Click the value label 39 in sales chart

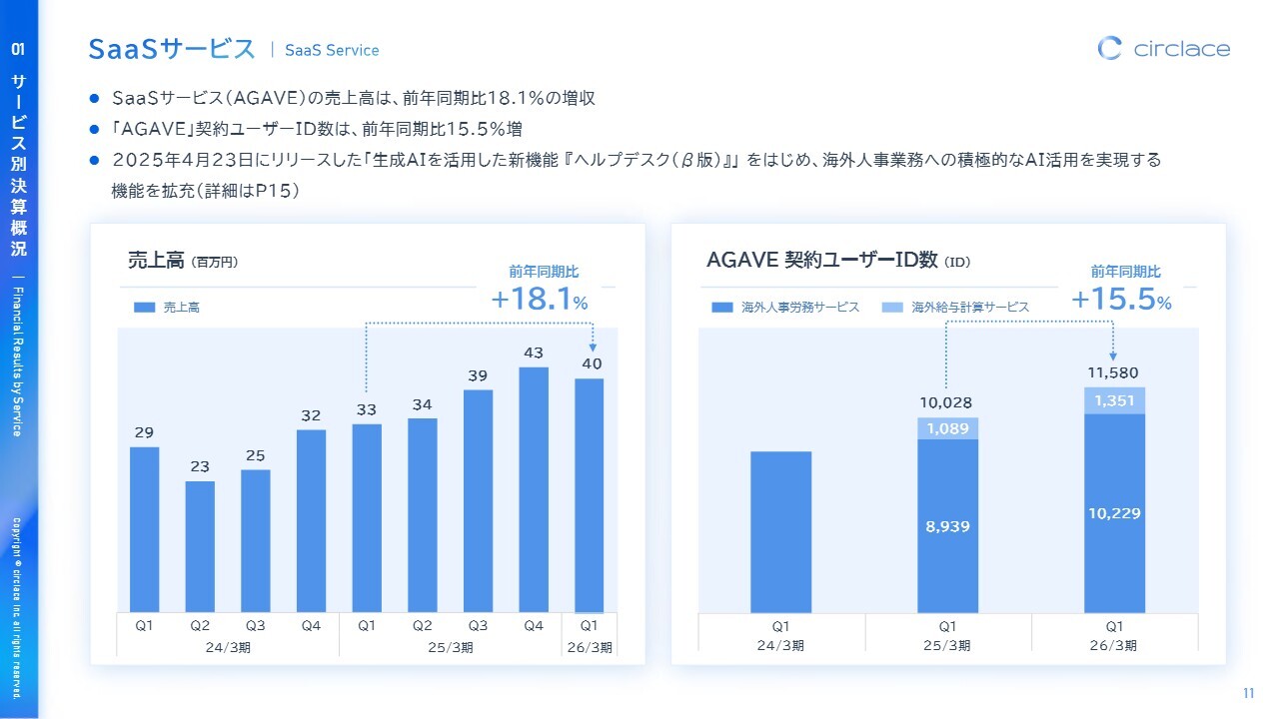pyautogui.click(x=479, y=375)
